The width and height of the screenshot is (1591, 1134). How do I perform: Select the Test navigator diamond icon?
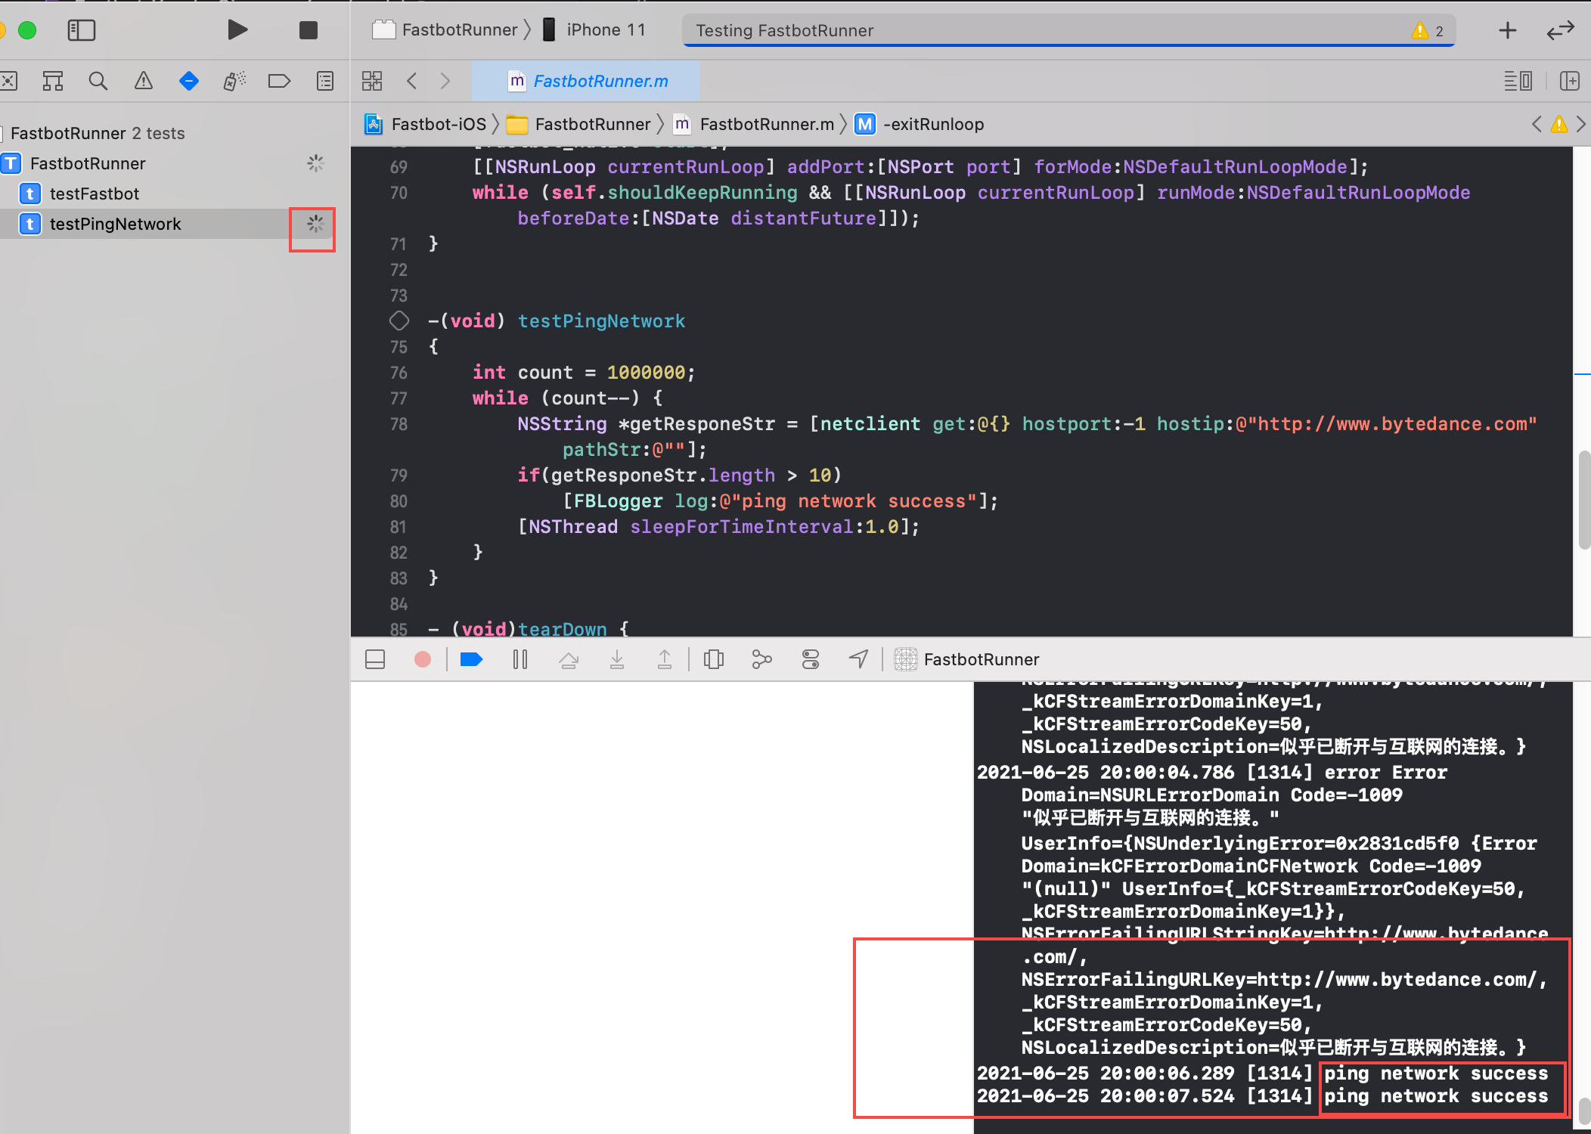(189, 81)
